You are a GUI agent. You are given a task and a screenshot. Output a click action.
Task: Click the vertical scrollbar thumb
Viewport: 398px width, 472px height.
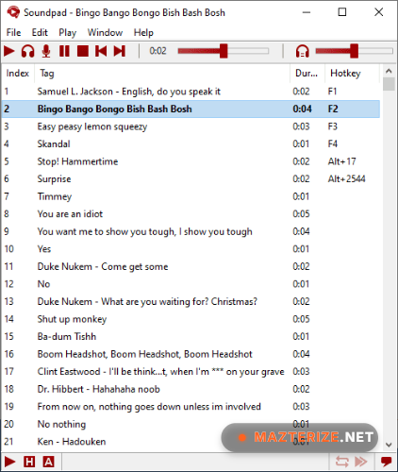point(389,84)
